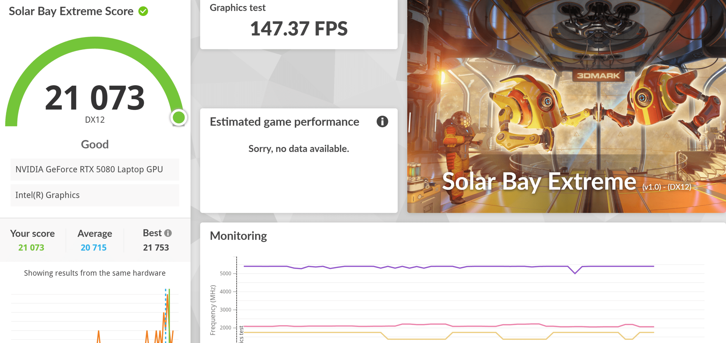This screenshot has width=726, height=343.
Task: Select the NVIDIA GeForce RTX 5080 Laptop GPU row
Action: click(95, 170)
